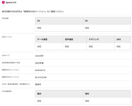Collapse the Xperia 5 III section chevron
The width and height of the screenshot is (132, 106).
coord(3,2)
